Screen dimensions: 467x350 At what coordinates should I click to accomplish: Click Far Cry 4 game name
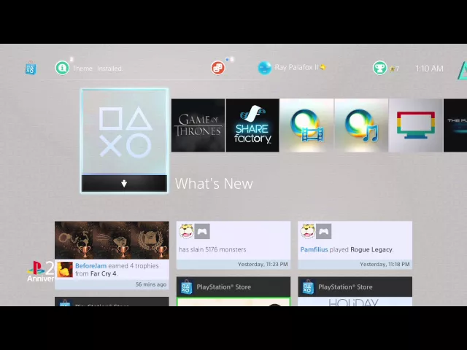tap(104, 273)
